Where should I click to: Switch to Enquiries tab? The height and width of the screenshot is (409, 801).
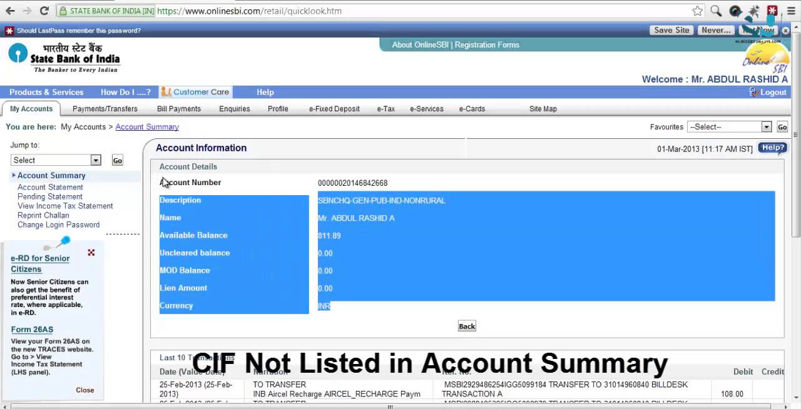pyautogui.click(x=235, y=109)
